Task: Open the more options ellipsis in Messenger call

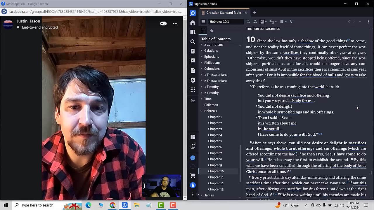Action: 175,24
